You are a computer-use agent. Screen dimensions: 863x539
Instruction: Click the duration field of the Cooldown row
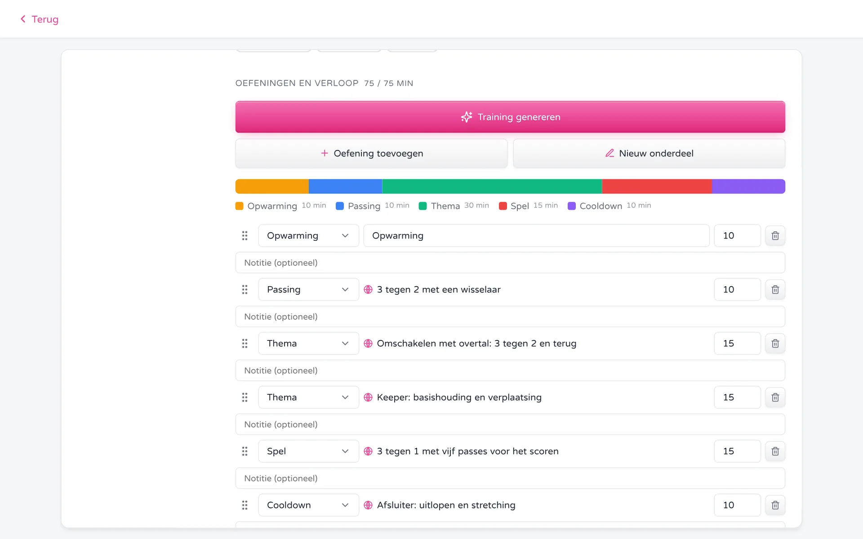coord(737,505)
